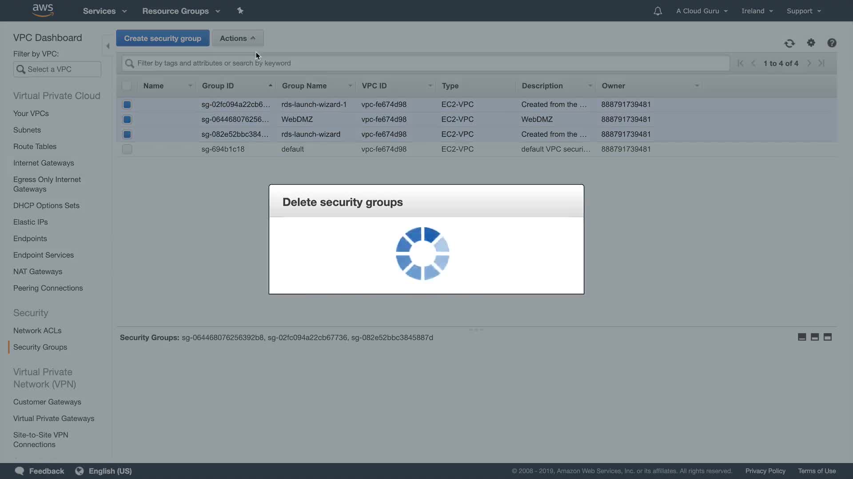The width and height of the screenshot is (853, 479).
Task: Click the help question mark icon
Action: [x=832, y=43]
